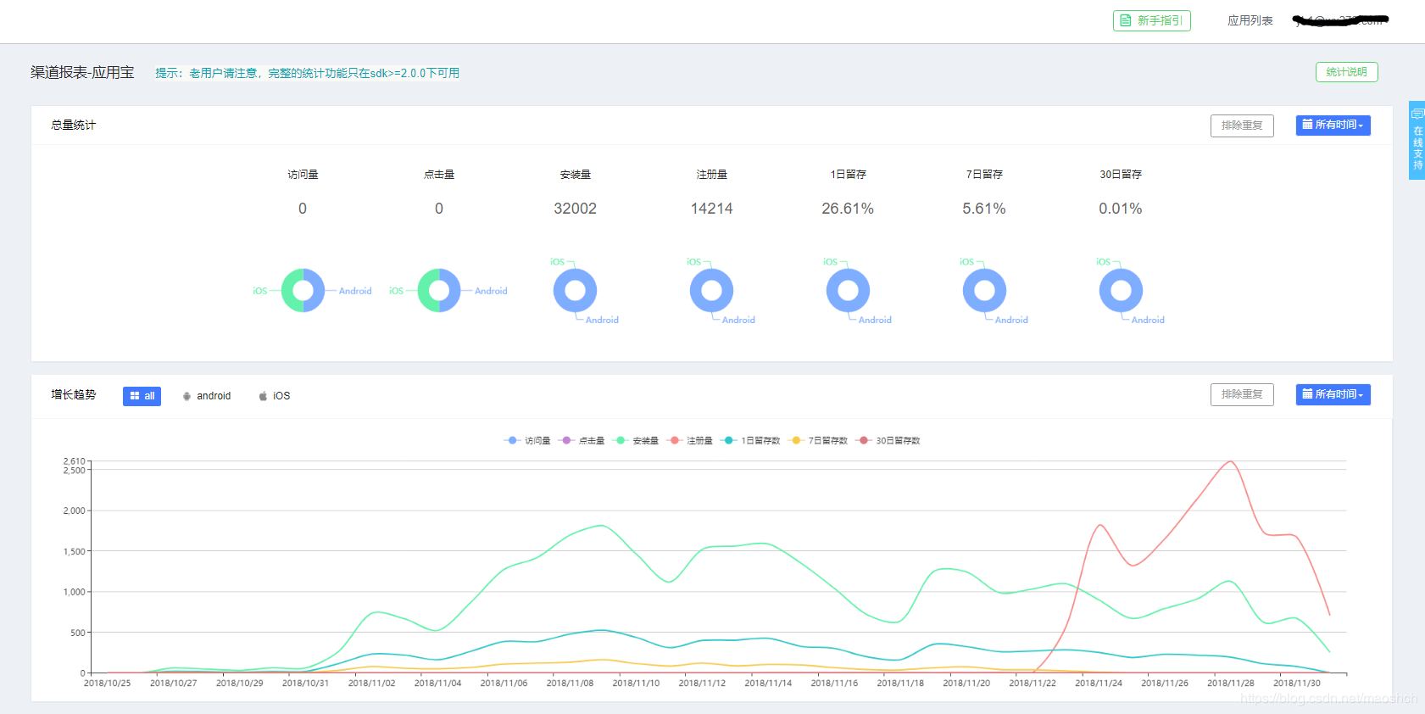Select the android platform tab
This screenshot has width=1425, height=714.
(x=206, y=396)
